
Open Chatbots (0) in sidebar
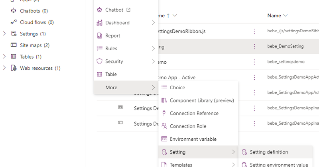(34, 11)
